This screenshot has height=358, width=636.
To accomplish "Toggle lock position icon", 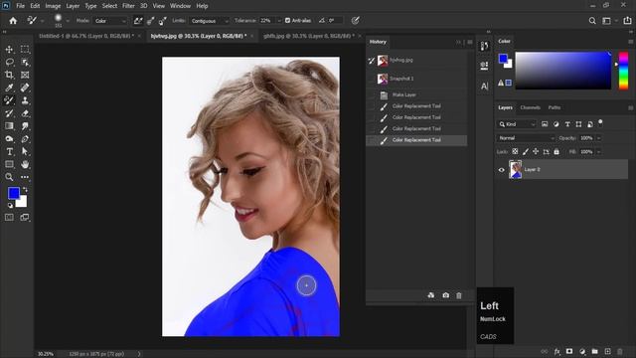I will point(536,151).
